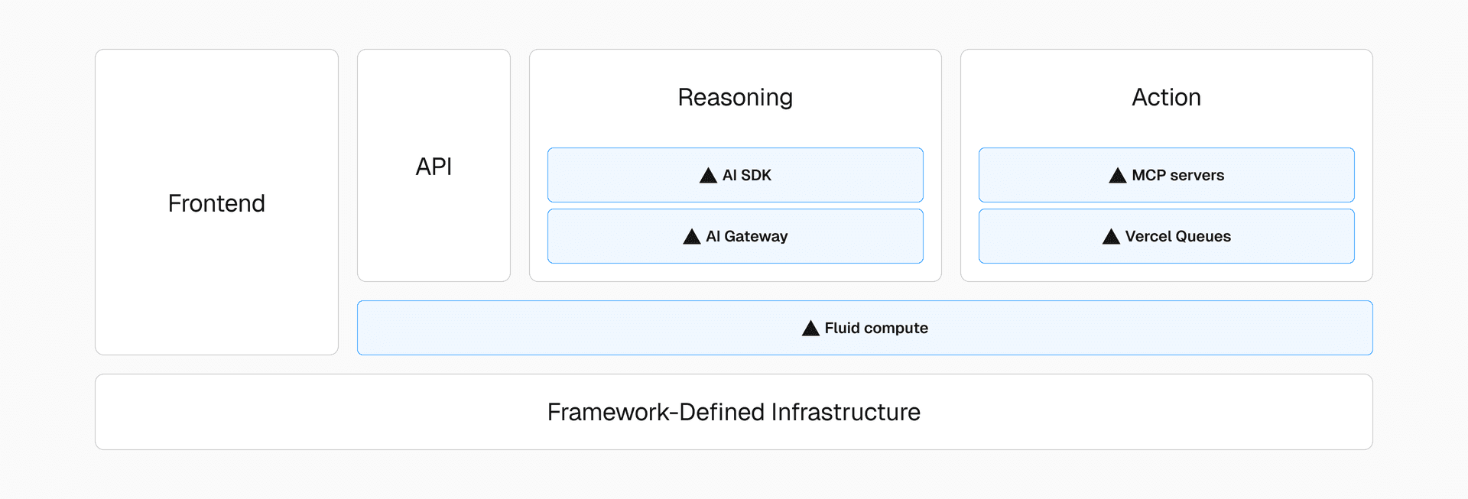The height and width of the screenshot is (499, 1468).
Task: Click the word Queues in Vercel Queues
Action: (1203, 237)
